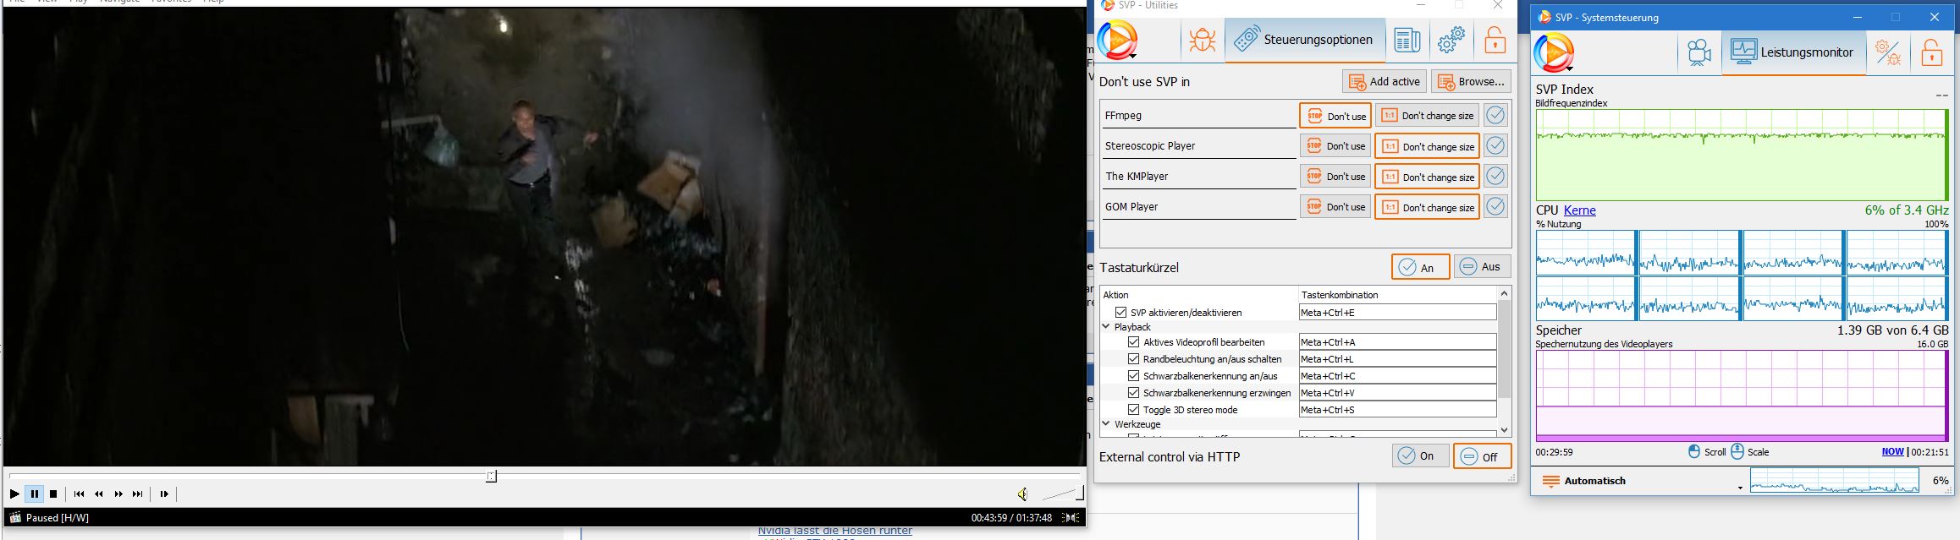The image size is (1960, 540).
Task: Toggle Don't use for GOM Player
Action: (1335, 207)
